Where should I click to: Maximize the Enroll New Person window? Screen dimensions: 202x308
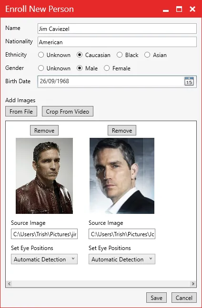coord(179,9)
